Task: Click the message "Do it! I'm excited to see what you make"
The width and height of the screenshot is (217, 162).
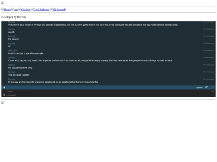Action: [x=26, y=54]
